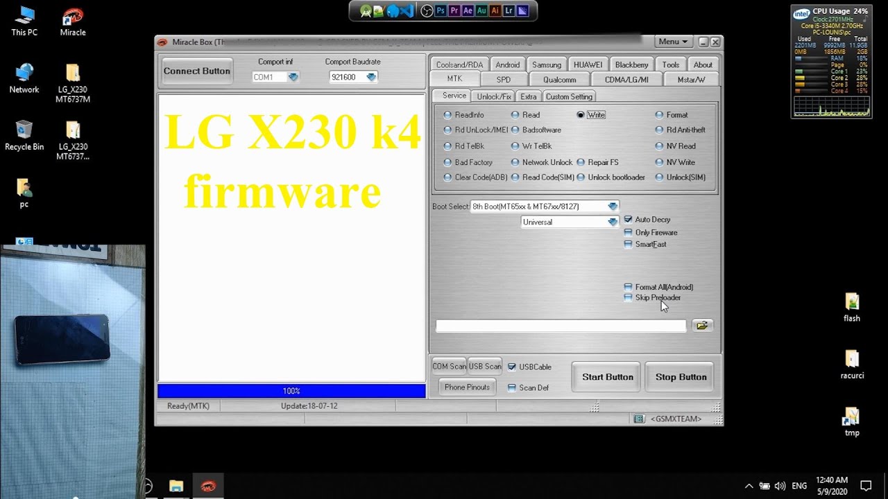
Task: Click the firmware file browse folder icon
Action: point(702,325)
